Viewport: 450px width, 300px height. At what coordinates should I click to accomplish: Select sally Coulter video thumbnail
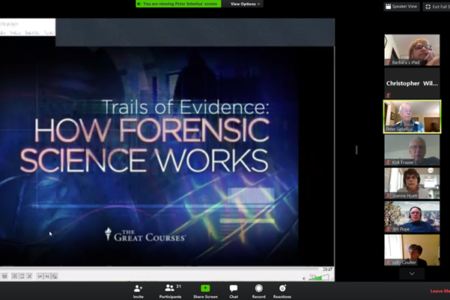tap(412, 250)
